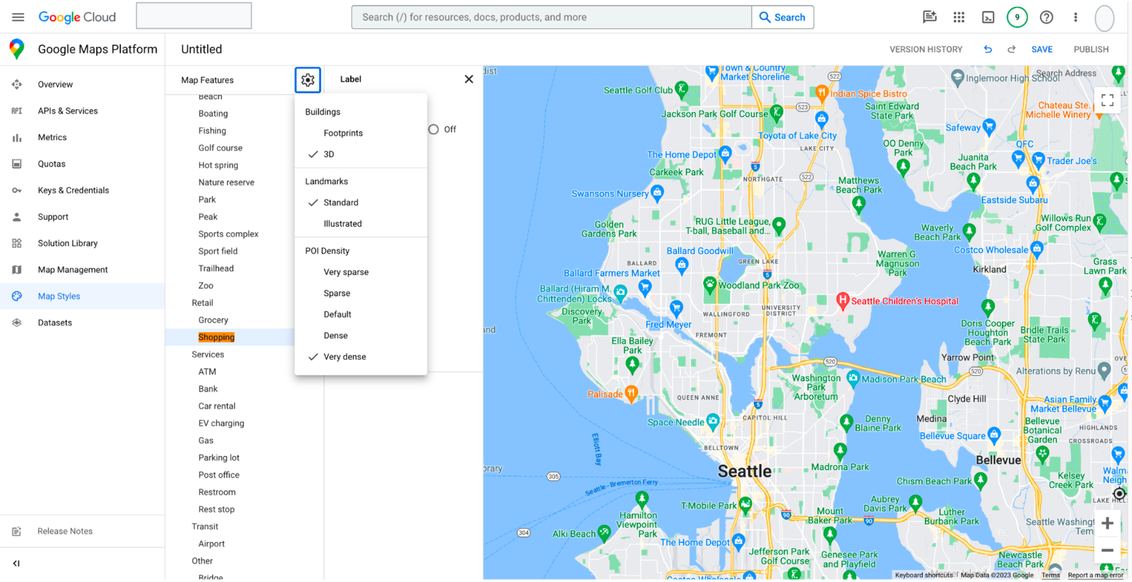This screenshot has height=582, width=1132.
Task: Activate Cloud Shell terminal icon
Action: [x=988, y=17]
